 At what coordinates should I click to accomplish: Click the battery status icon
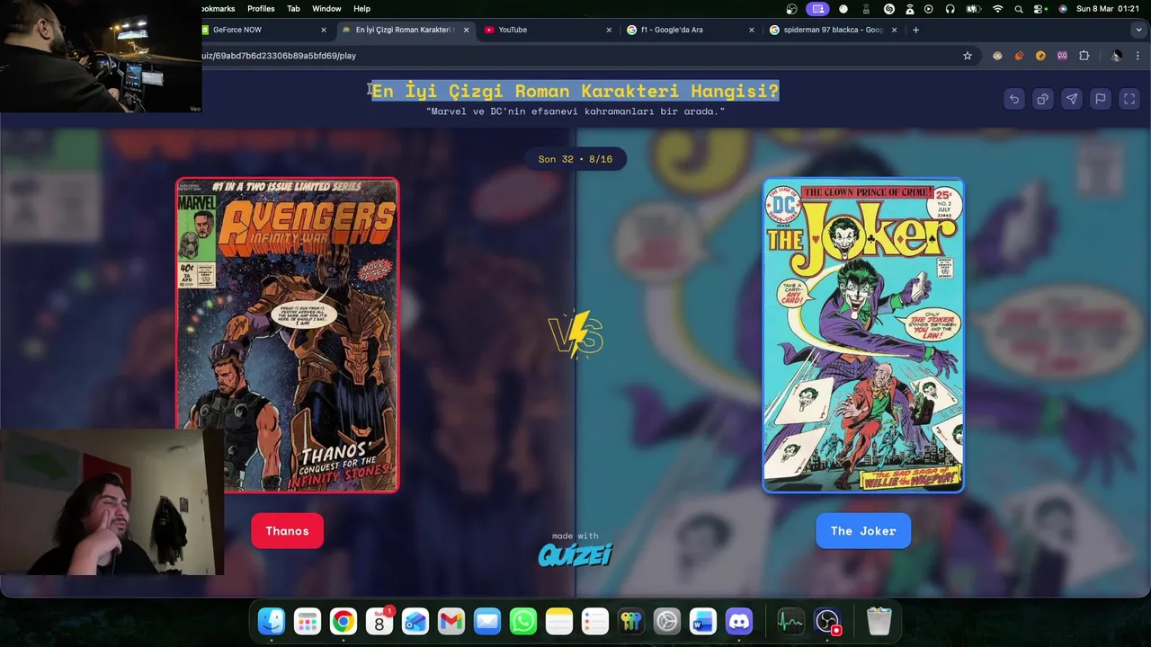[973, 8]
